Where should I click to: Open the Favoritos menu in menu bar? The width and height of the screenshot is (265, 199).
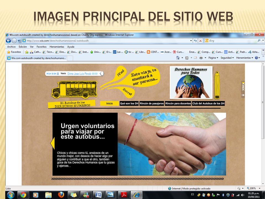[41, 47]
